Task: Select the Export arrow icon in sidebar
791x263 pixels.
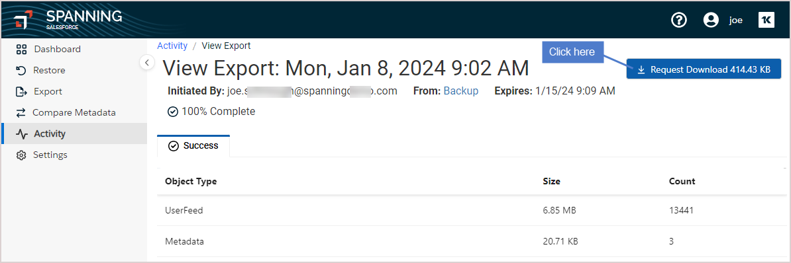Action: coord(21,92)
